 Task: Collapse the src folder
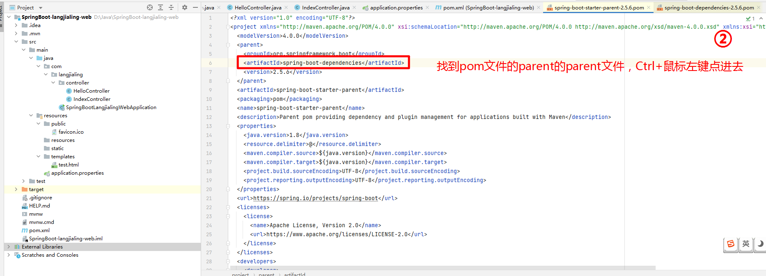point(16,42)
